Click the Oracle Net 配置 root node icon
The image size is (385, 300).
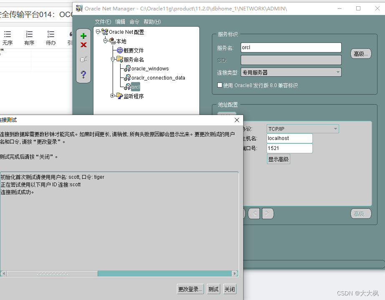[105, 32]
